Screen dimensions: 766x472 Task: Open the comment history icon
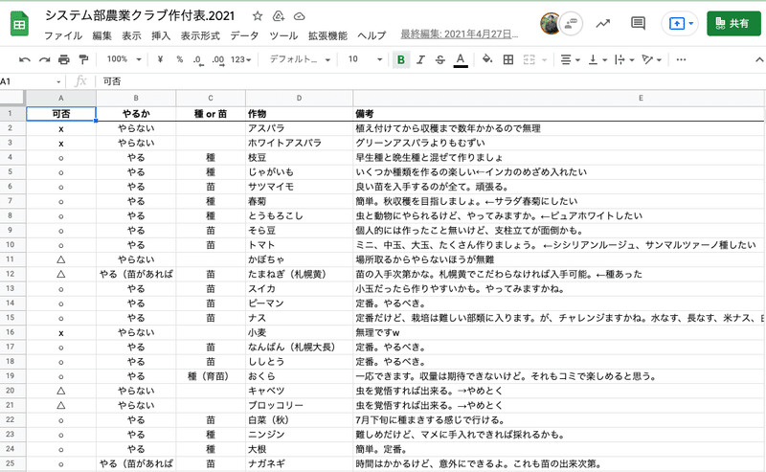point(638,23)
